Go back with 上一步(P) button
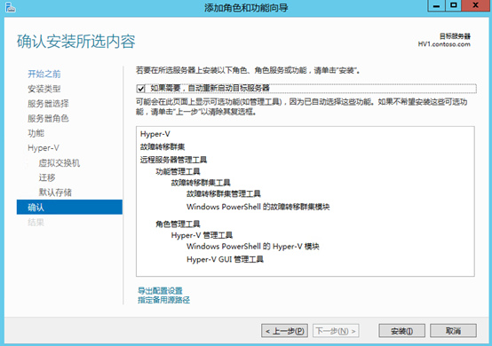Image resolution: width=492 pixels, height=346 pixels. [284, 331]
